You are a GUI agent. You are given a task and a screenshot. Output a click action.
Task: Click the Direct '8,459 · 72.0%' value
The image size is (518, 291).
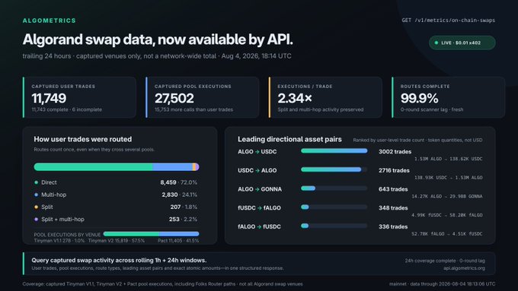(x=179, y=182)
